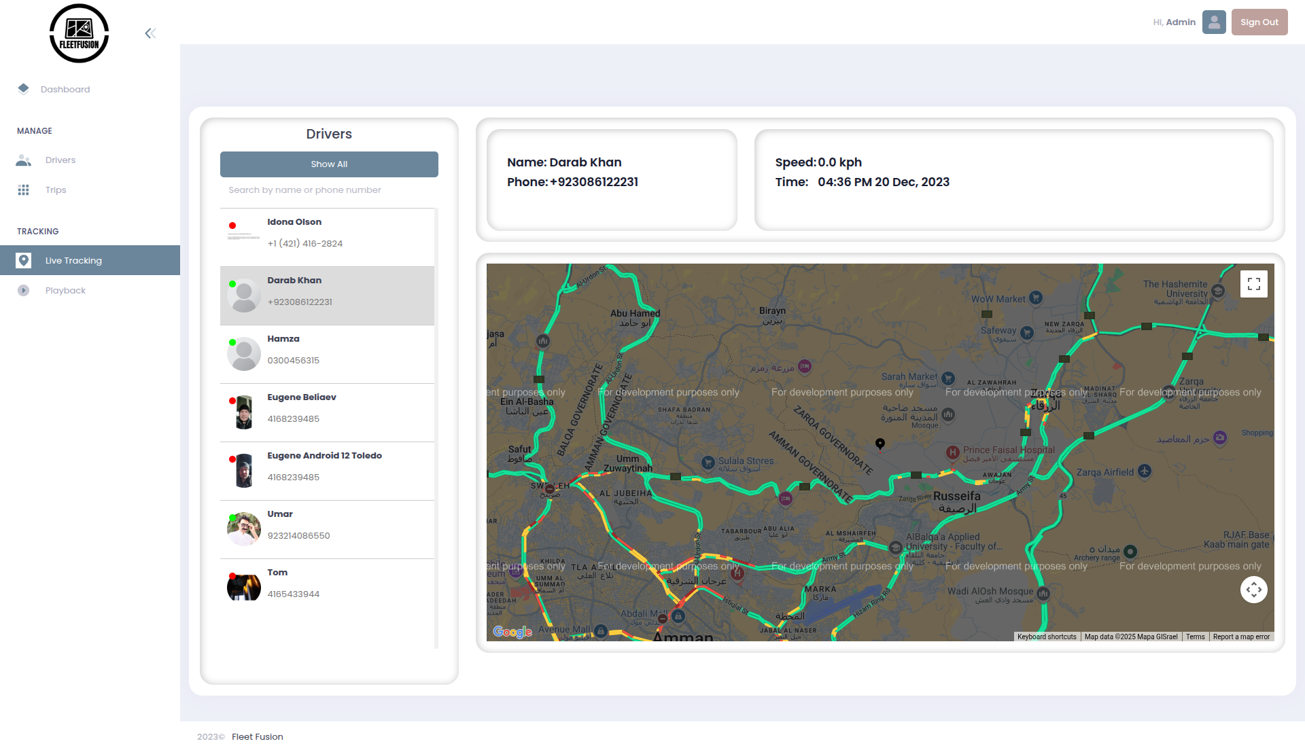The height and width of the screenshot is (752, 1305).
Task: Select Live Tracking in the navigation
Action: coord(73,260)
